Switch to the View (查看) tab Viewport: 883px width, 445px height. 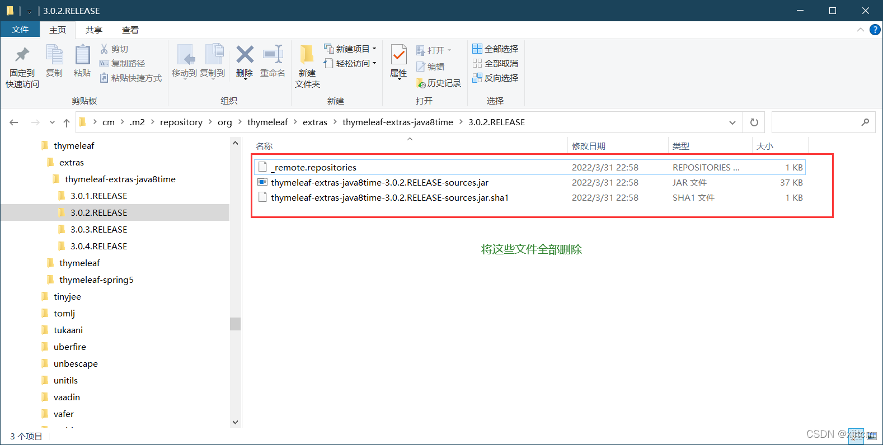(x=130, y=30)
